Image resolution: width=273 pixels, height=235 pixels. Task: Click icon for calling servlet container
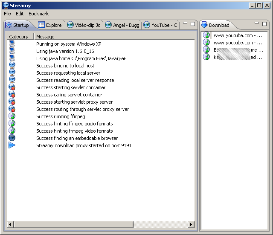click(12, 94)
